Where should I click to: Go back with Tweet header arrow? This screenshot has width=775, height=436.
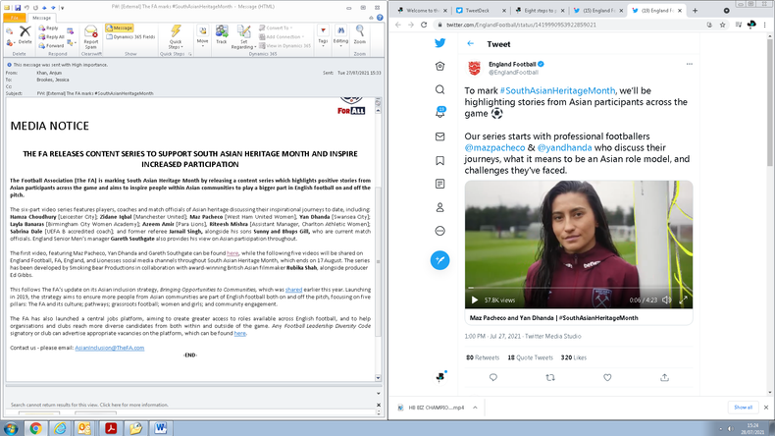(470, 43)
